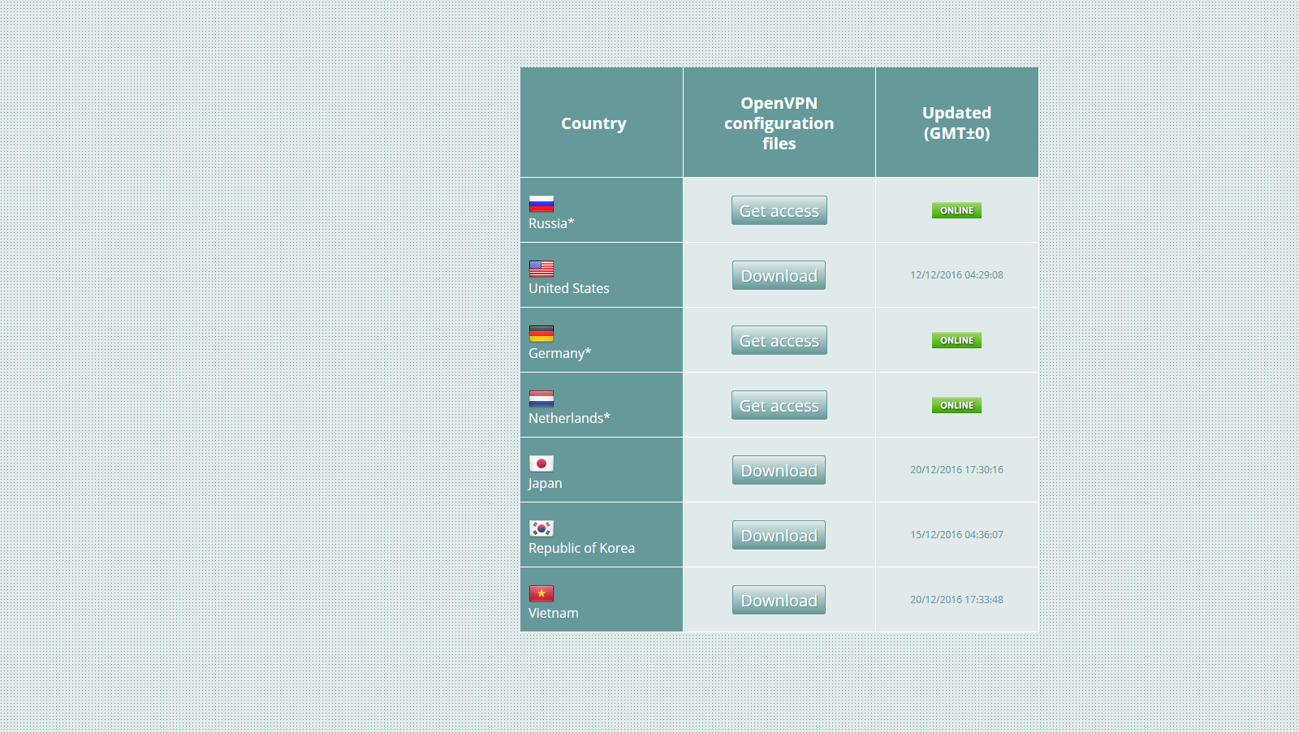1299x733 pixels.
Task: Click the 20/12/2016 17:33:48 update timestamp
Action: tap(956, 600)
